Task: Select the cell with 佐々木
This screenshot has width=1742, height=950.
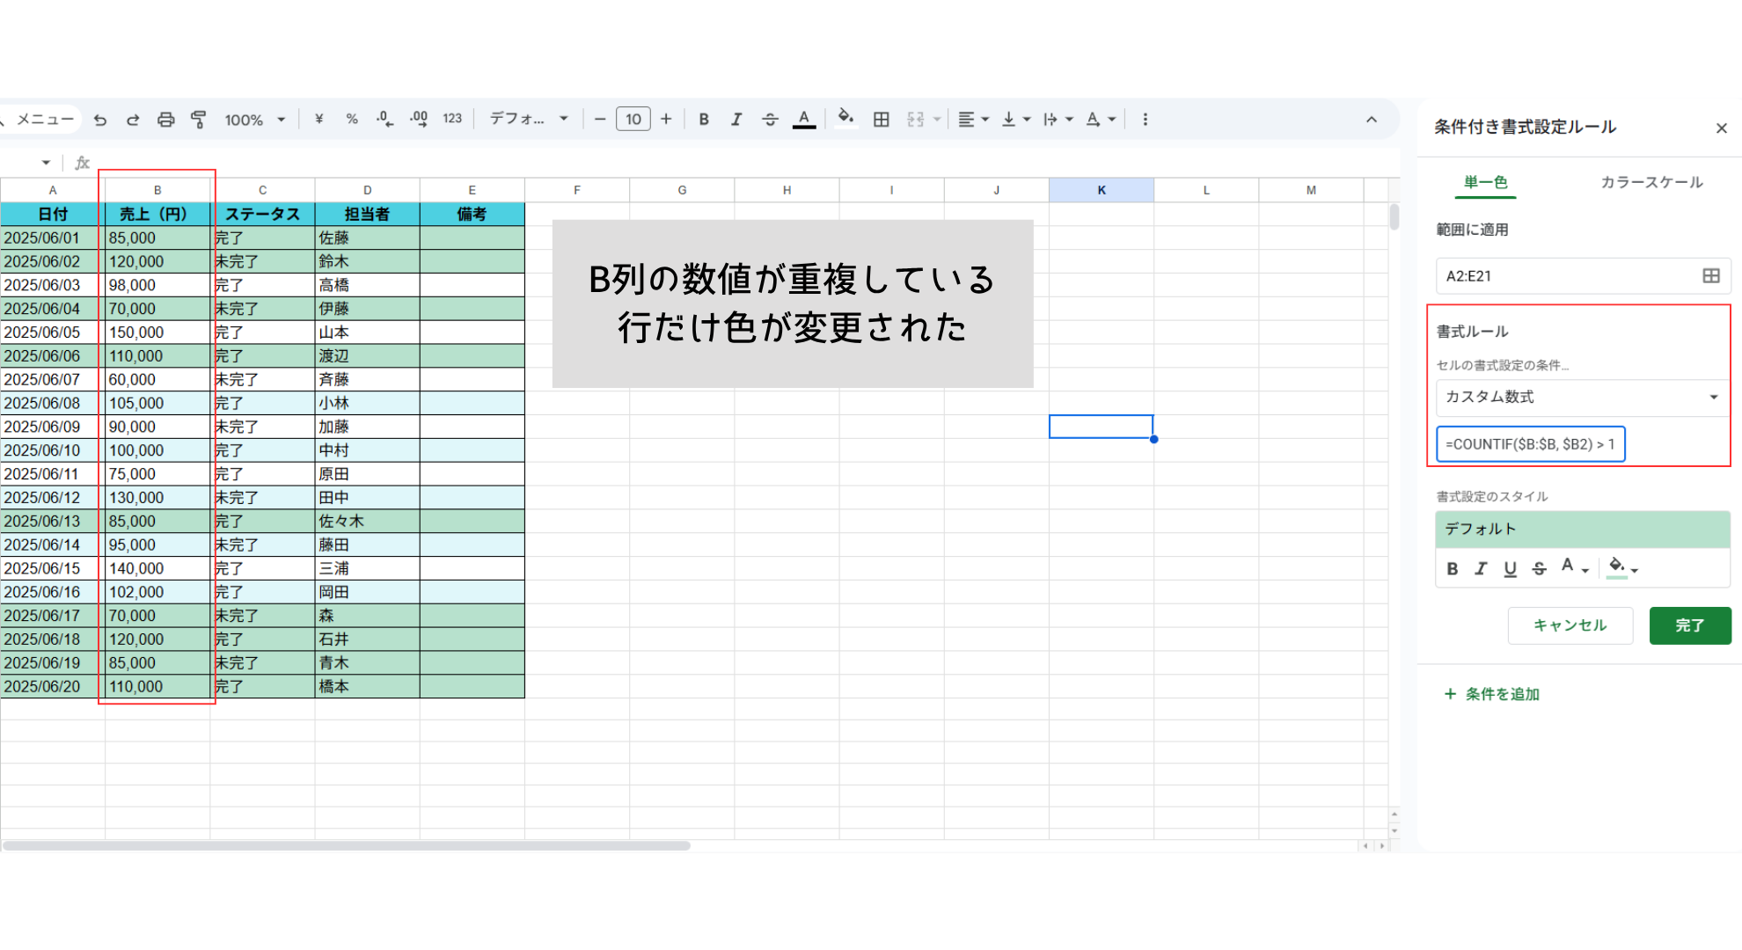Action: pos(368,522)
